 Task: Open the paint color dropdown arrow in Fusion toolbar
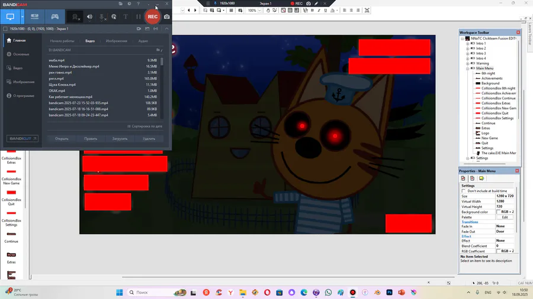pos(337,11)
